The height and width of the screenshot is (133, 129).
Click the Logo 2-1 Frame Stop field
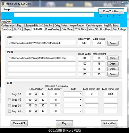click(111, 106)
